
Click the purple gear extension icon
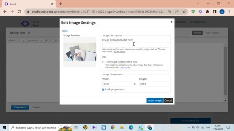[x=200, y=12]
